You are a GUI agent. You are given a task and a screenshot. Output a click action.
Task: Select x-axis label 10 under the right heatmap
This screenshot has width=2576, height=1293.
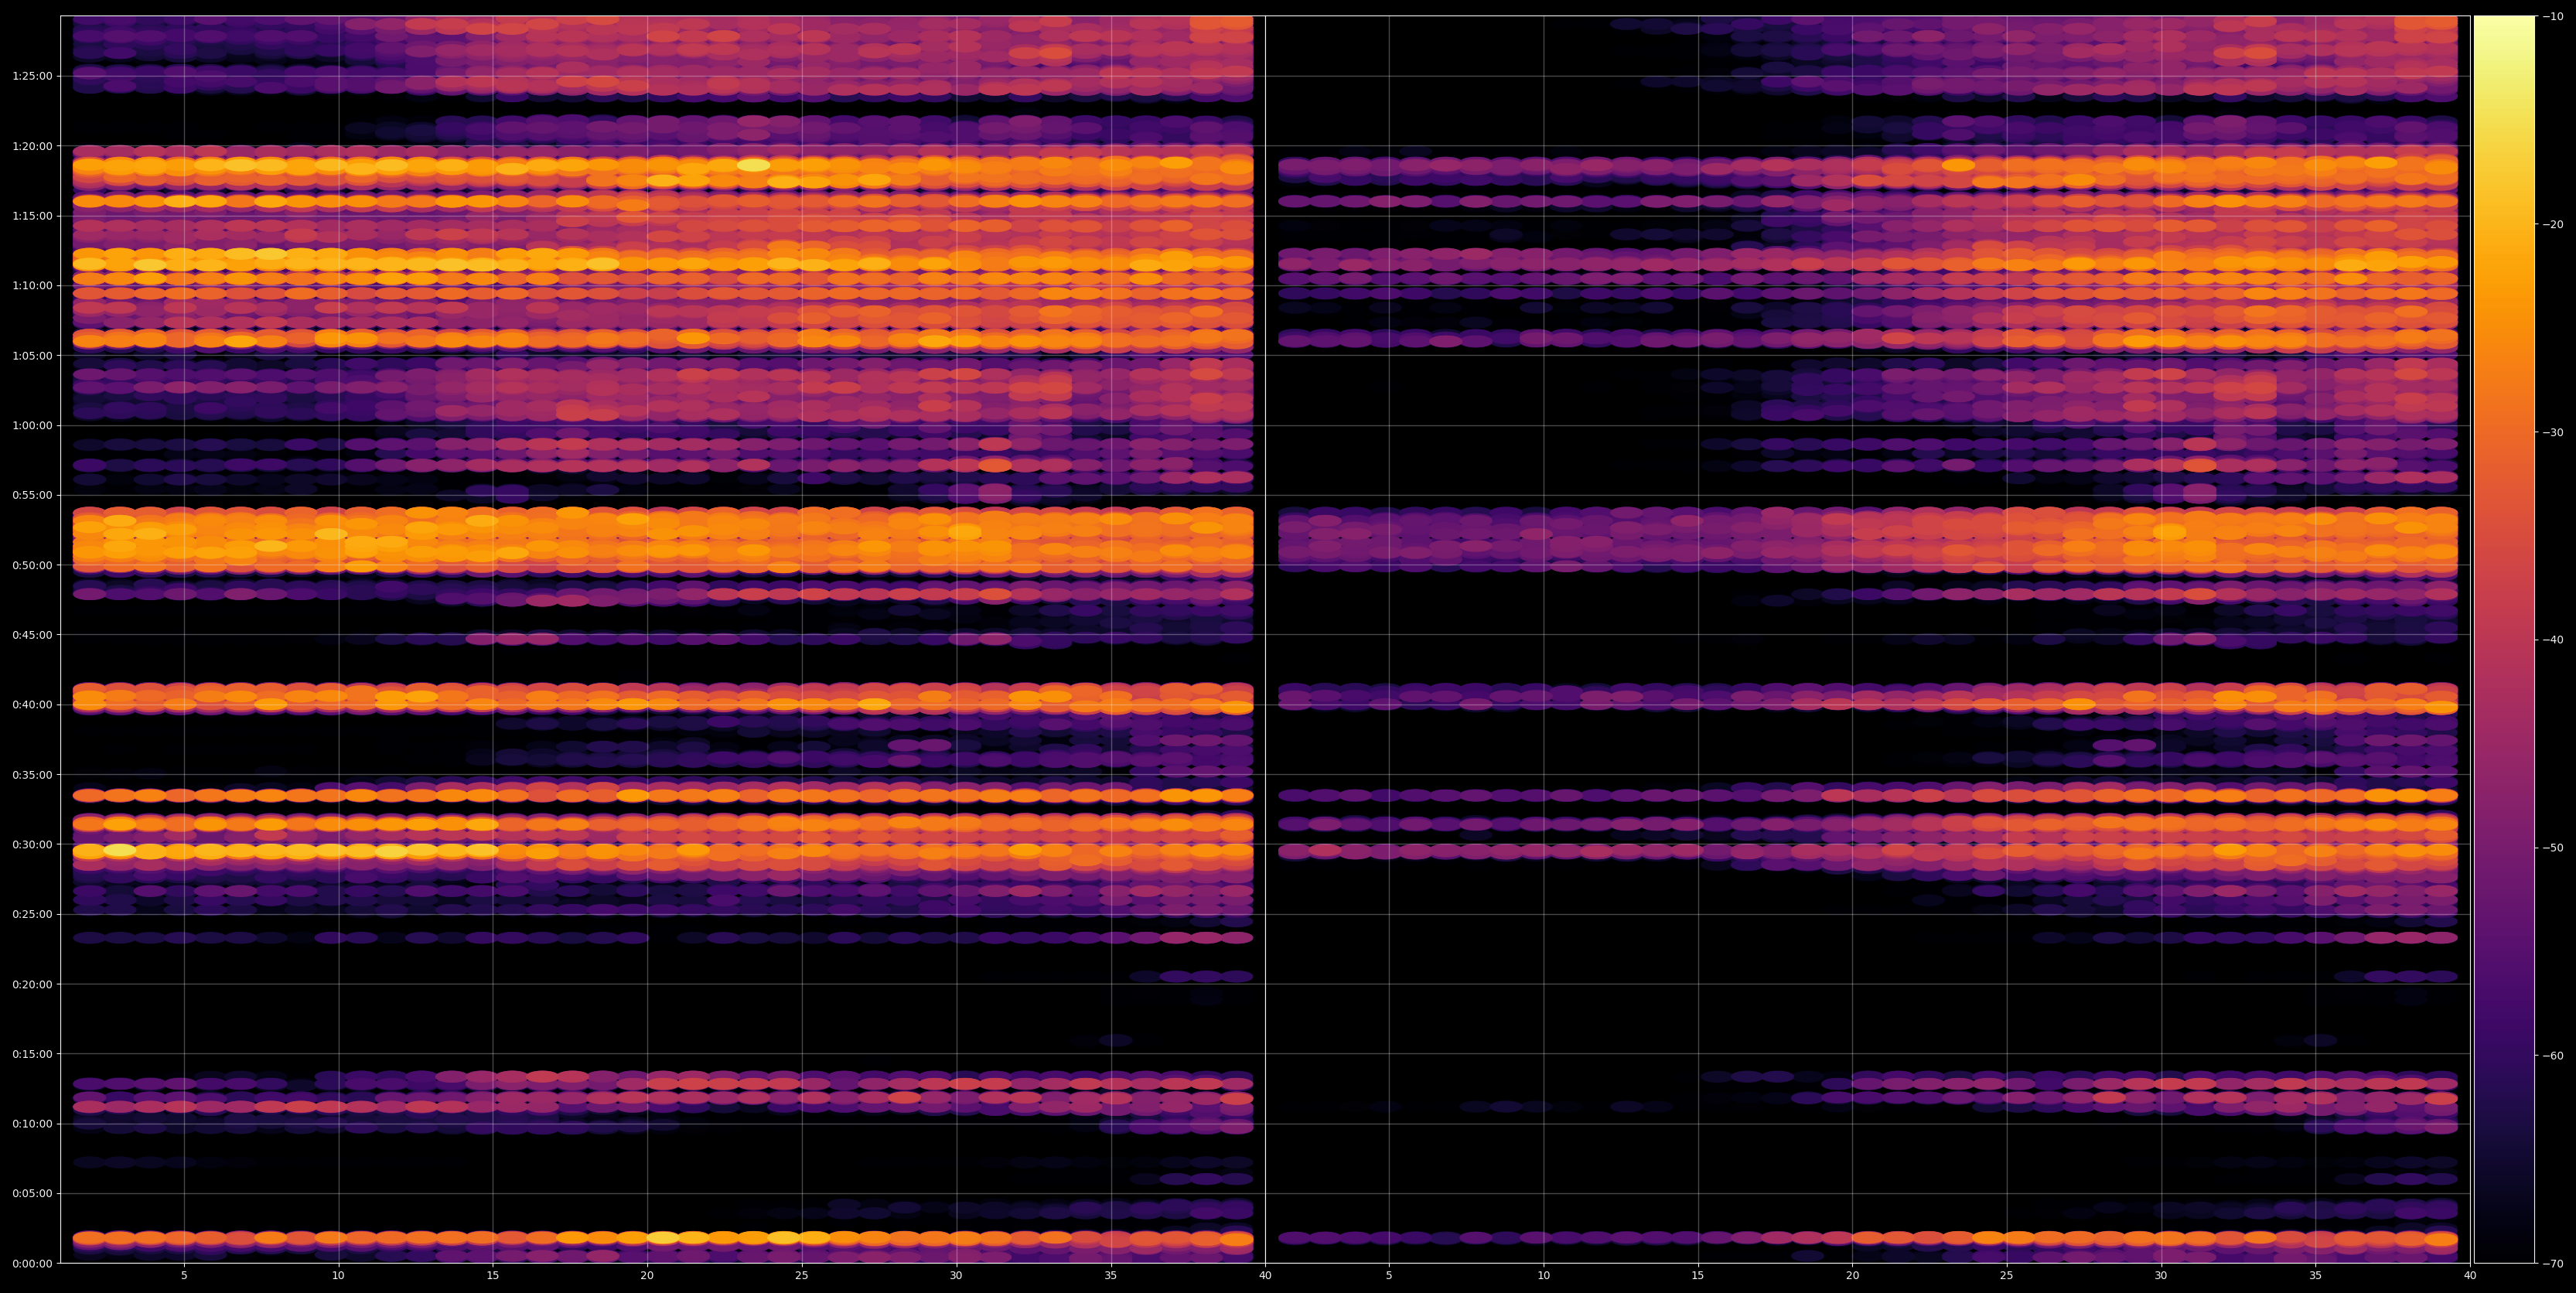click(1543, 1276)
